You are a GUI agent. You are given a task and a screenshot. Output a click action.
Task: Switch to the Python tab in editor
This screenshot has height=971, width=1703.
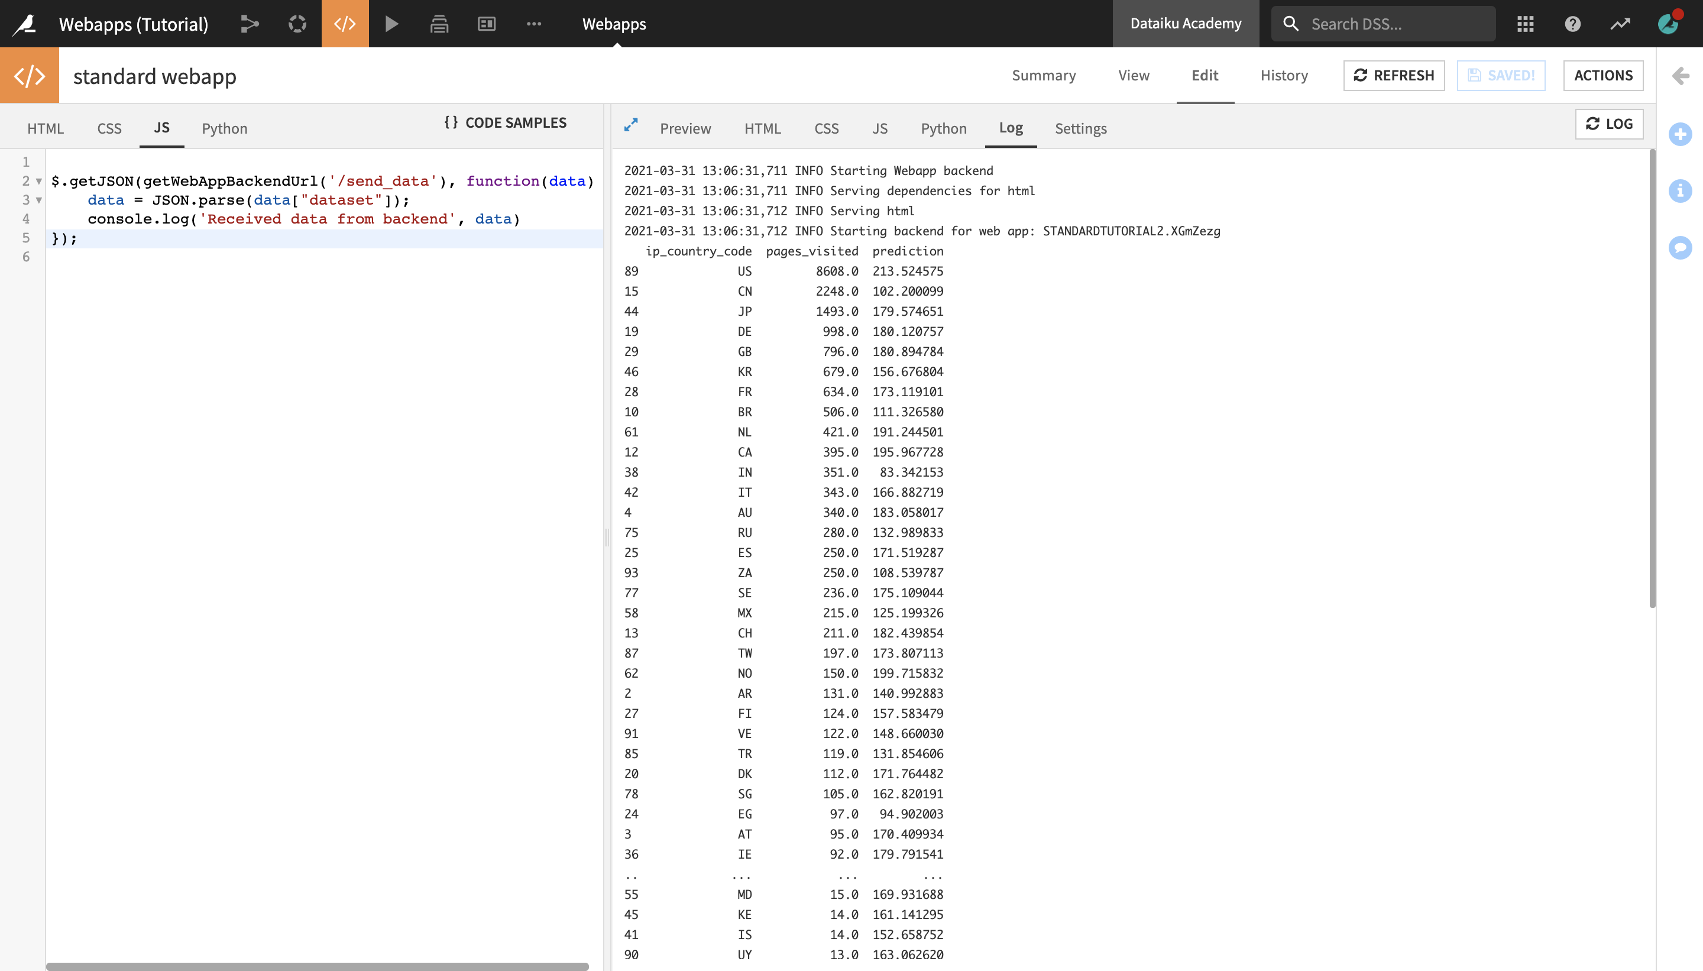[x=224, y=128]
